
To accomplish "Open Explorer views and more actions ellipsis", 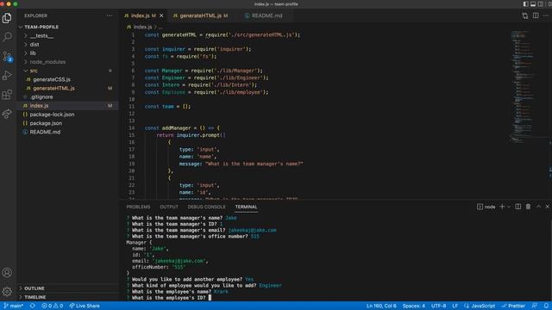I will [110, 15].
